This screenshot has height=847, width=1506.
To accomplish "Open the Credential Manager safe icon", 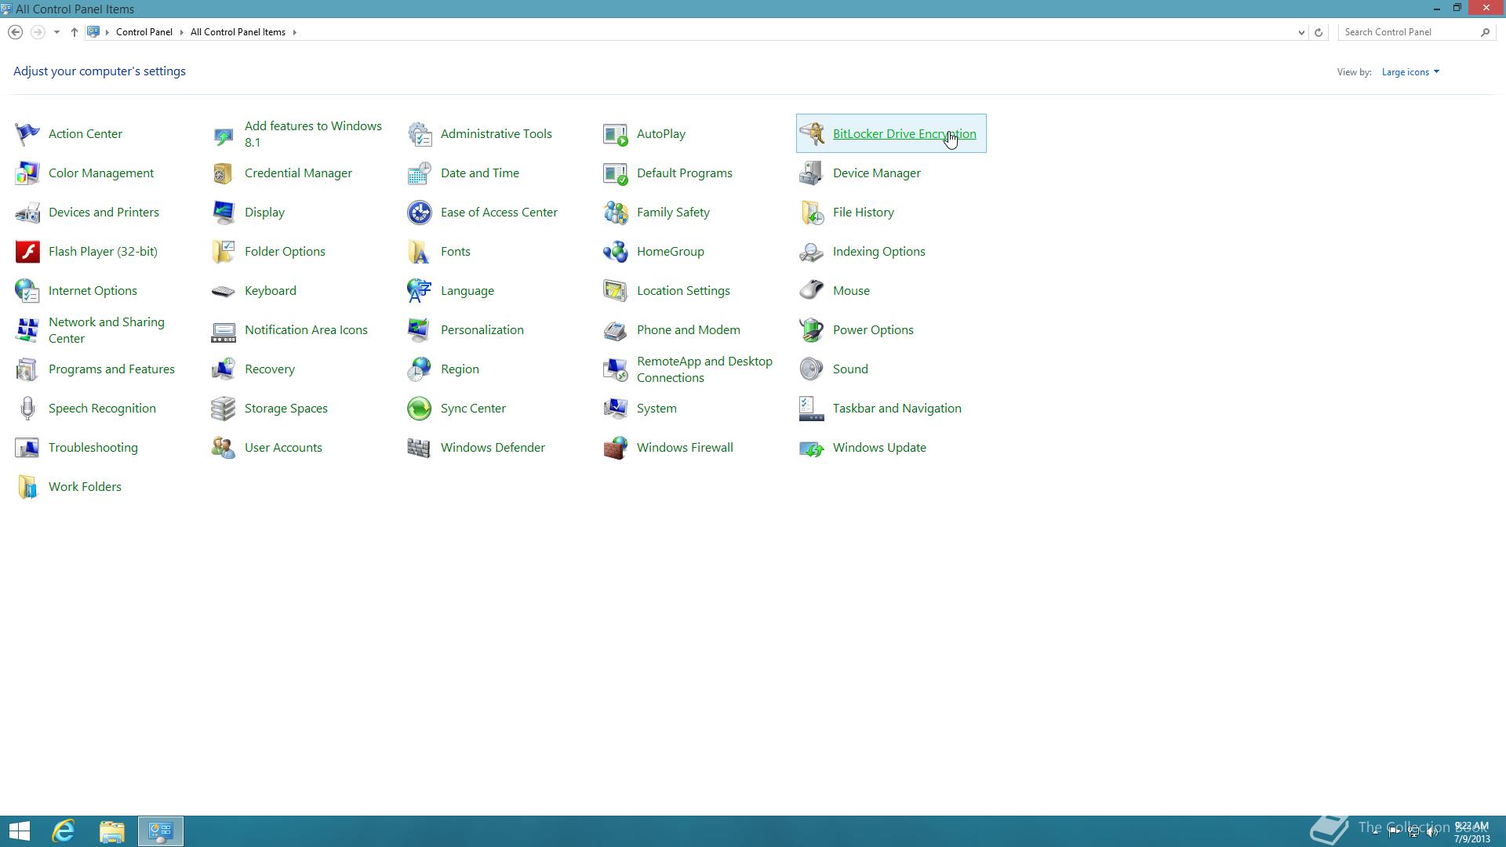I will 224,173.
